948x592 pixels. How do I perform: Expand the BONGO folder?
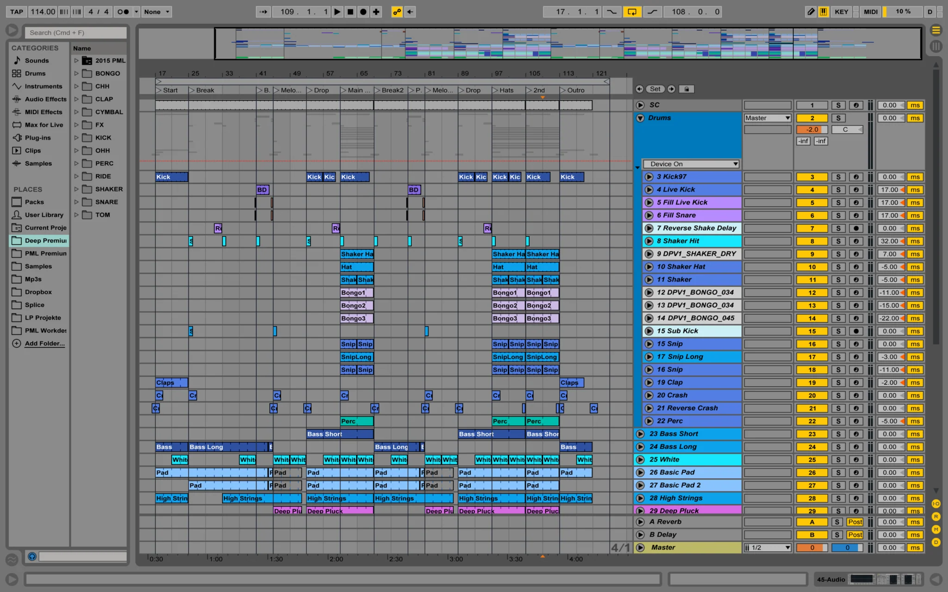tap(76, 74)
